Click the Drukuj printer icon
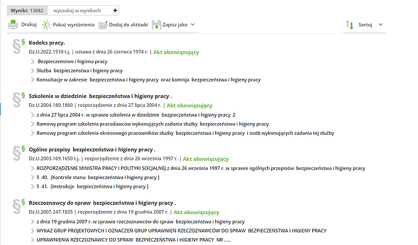The height and width of the screenshot is (245, 418). point(13,25)
